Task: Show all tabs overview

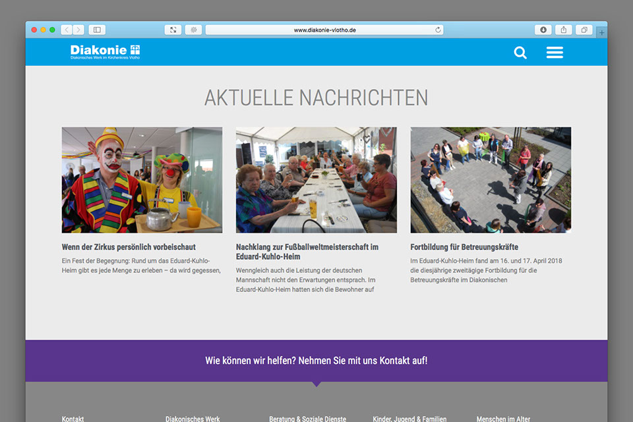Action: point(584,30)
